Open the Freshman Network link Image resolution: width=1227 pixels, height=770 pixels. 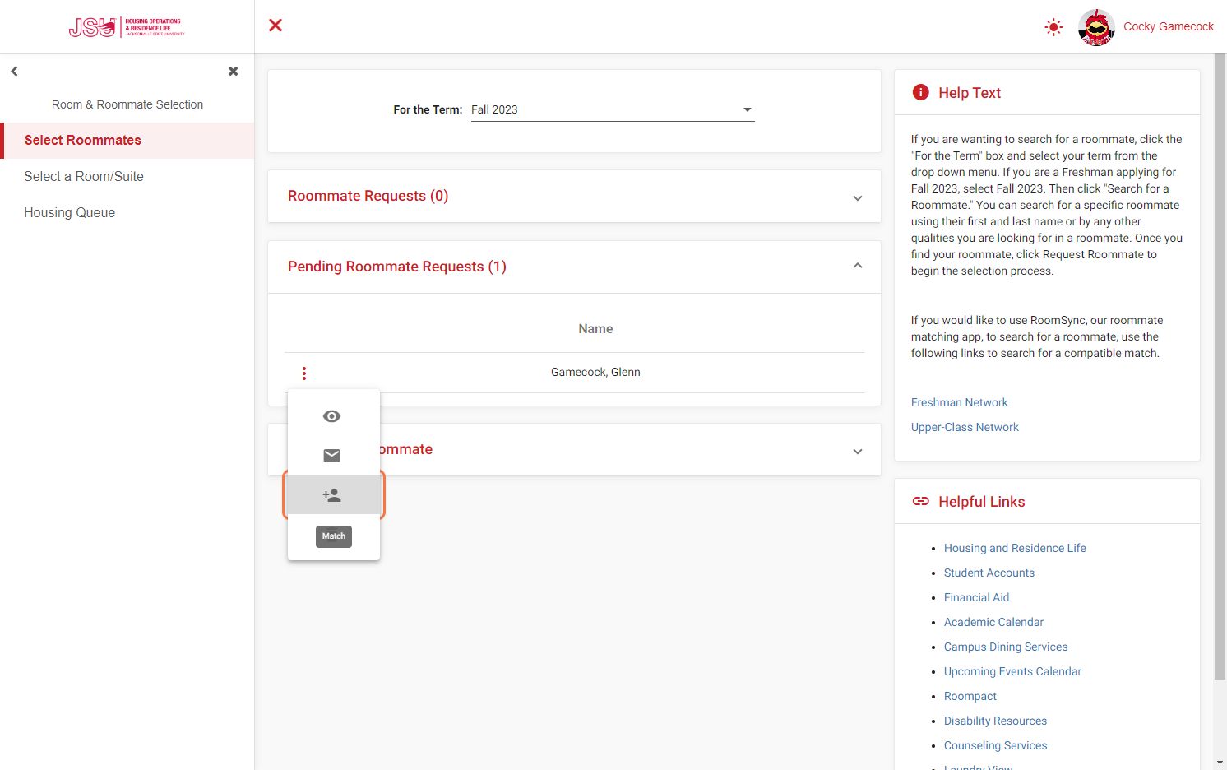[959, 403]
